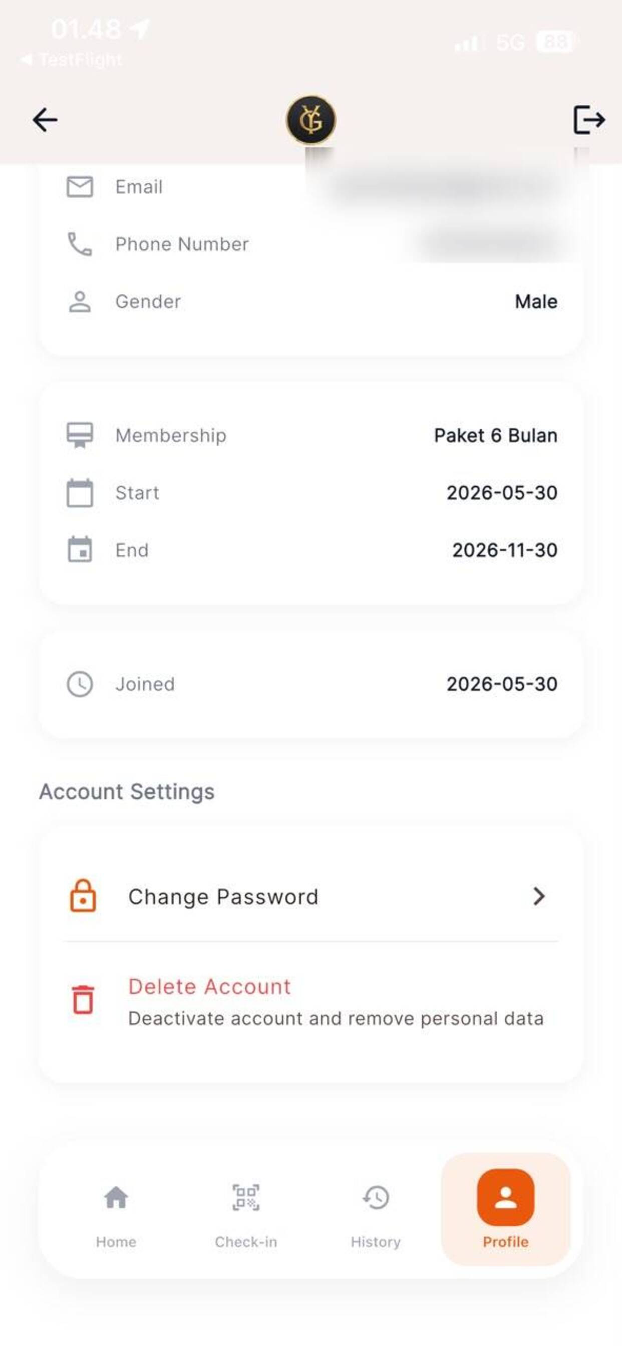Viewport: 622px width, 1346px height.
Task: Tap the back arrow icon
Action: 45,120
